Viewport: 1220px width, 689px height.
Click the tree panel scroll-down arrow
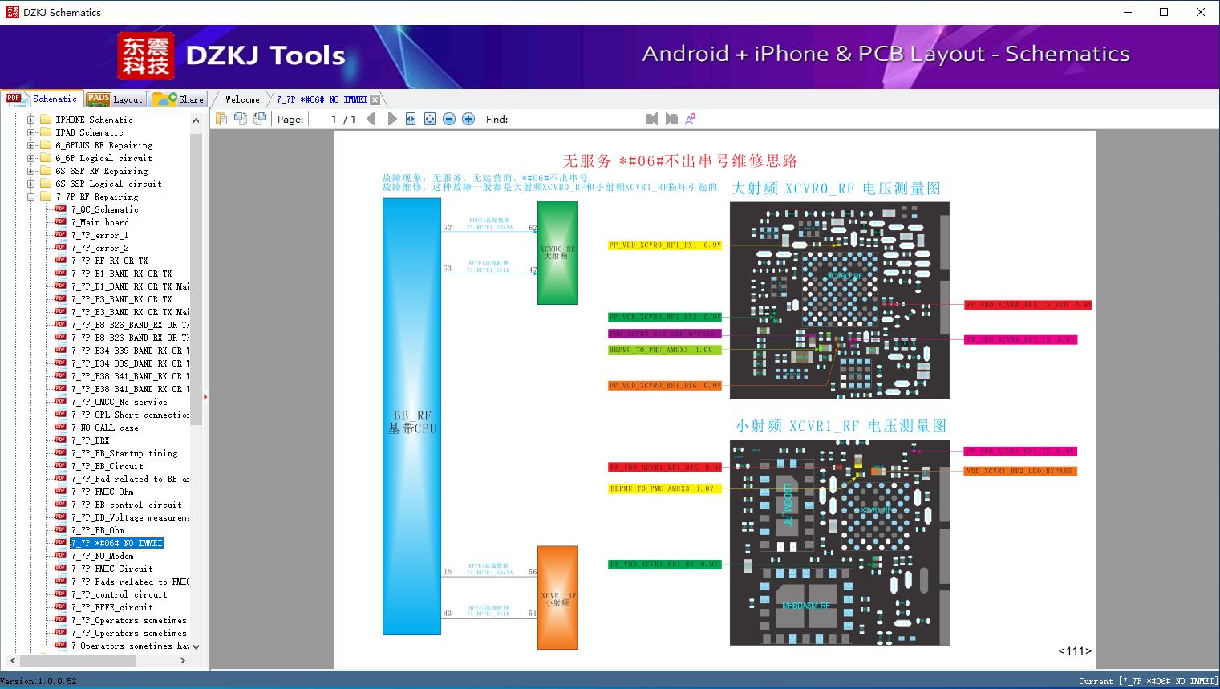pyautogui.click(x=196, y=646)
